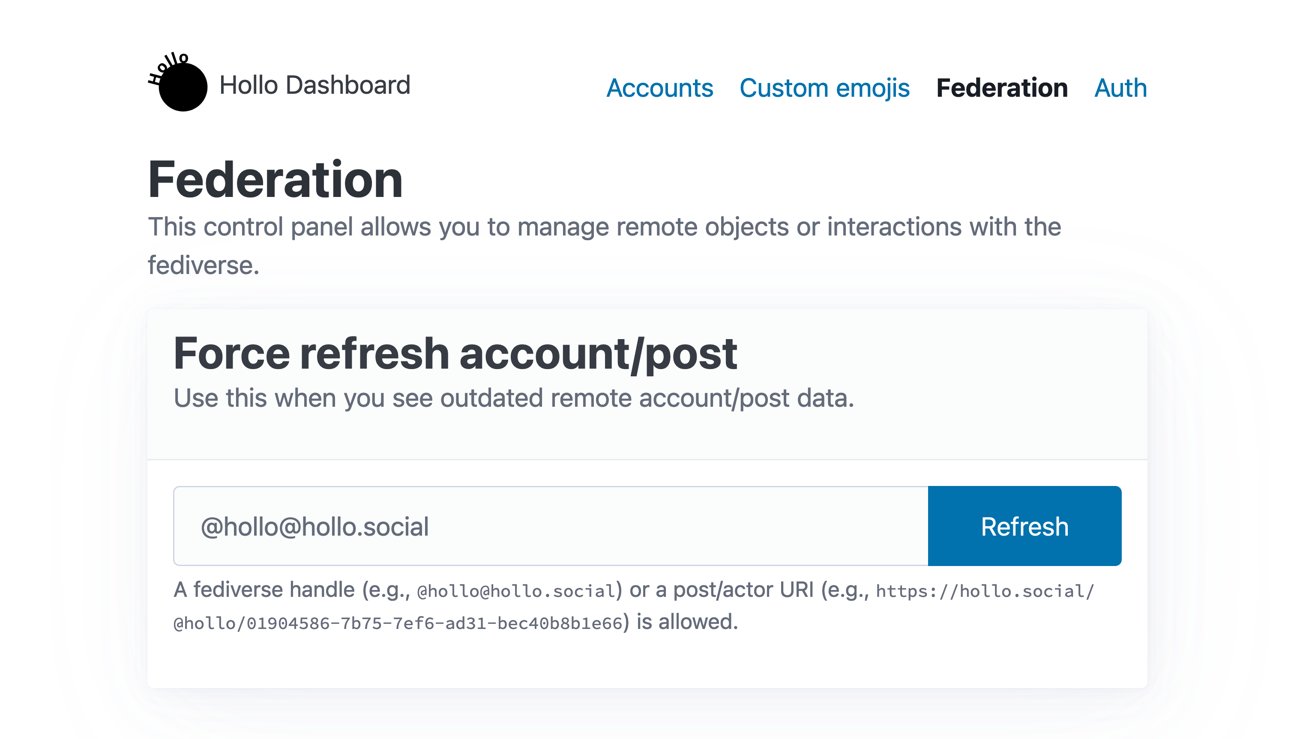Click the Hollo logo icon
1294x739 pixels.
point(179,83)
